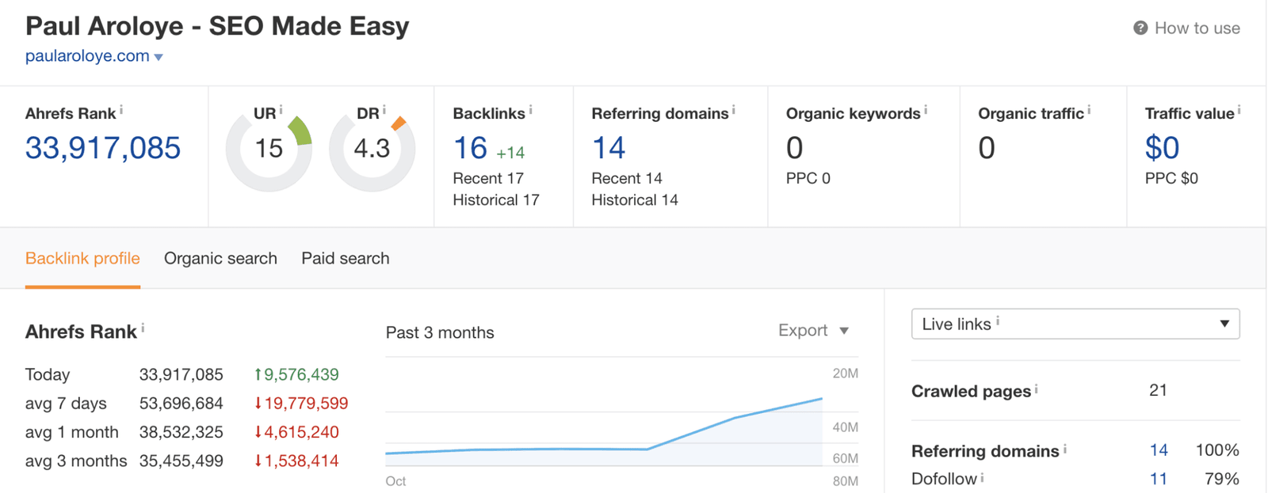Viewport: 1268px width, 493px height.
Task: Click info icon beside Crawled pages
Action: 1037,389
